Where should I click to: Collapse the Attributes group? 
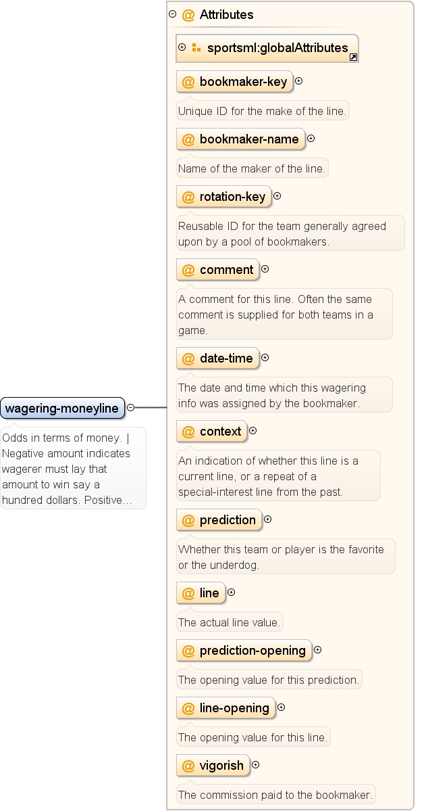pyautogui.click(x=172, y=14)
